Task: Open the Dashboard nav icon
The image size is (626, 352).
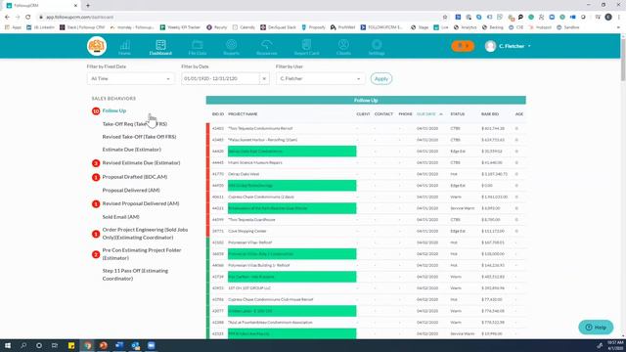Action: coord(160,47)
